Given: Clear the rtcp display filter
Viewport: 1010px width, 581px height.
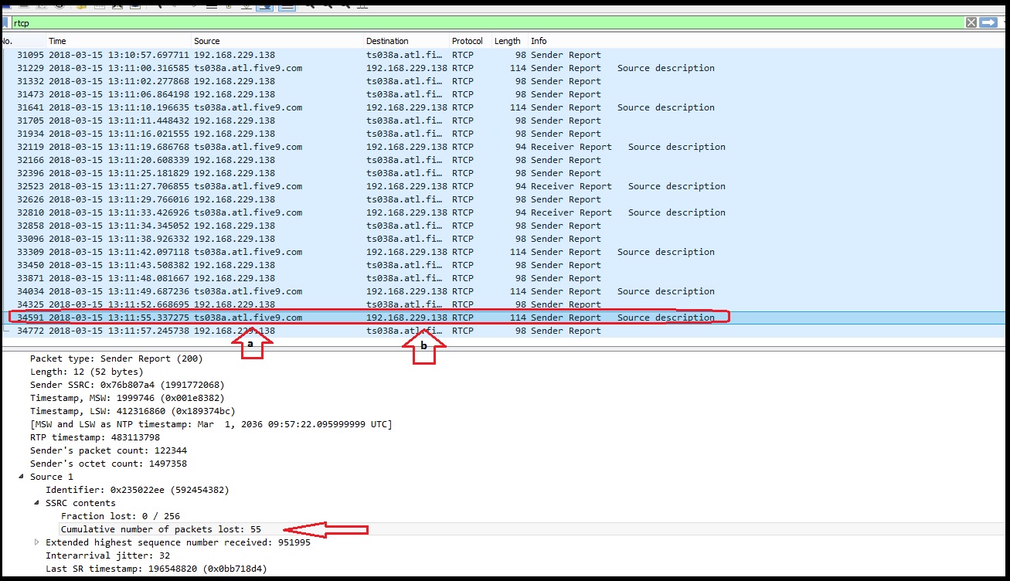Looking at the screenshot, I should point(971,22).
